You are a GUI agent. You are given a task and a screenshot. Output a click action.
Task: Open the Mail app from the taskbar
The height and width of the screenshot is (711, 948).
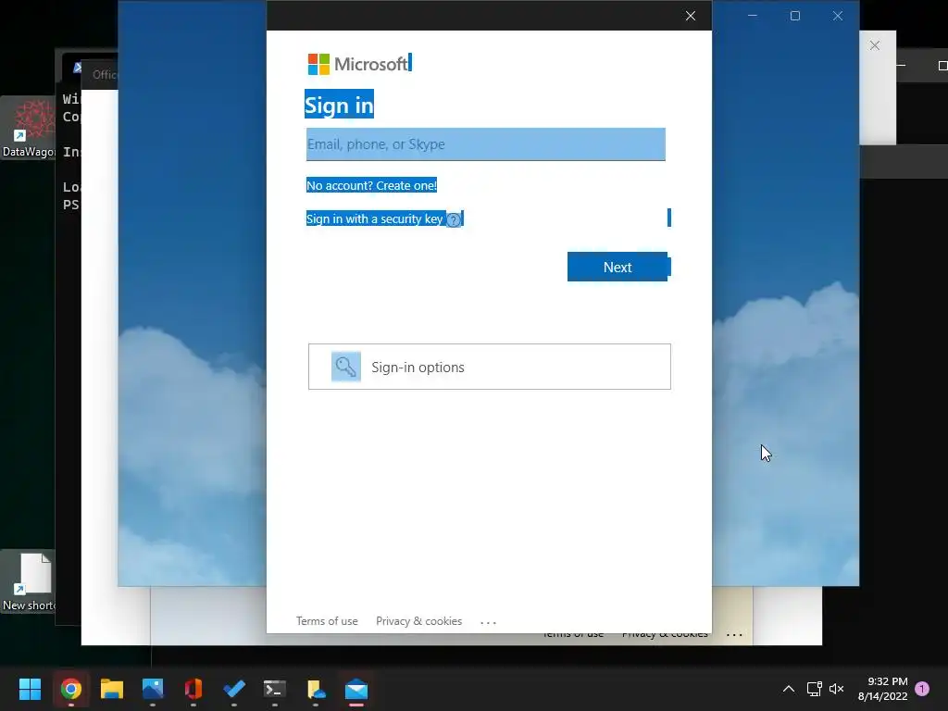point(356,689)
